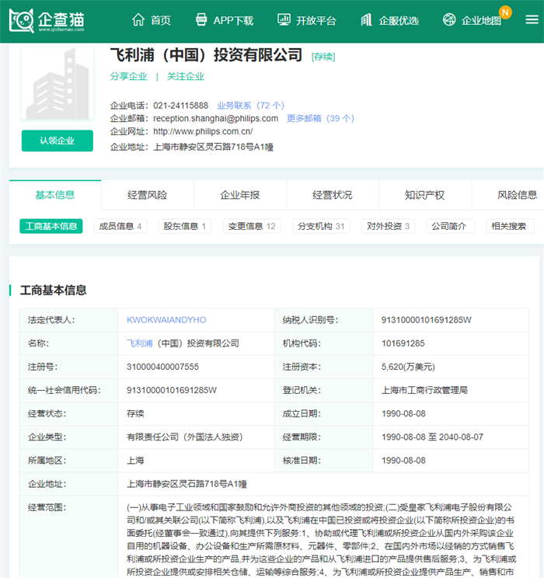
Task: Click 统一社会信用代码 value in table
Action: click(x=172, y=390)
